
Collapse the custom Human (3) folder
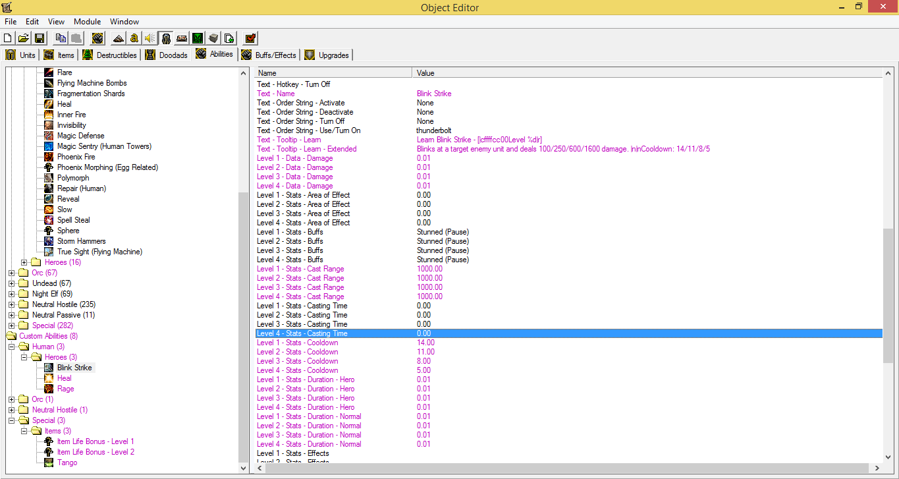pos(11,347)
